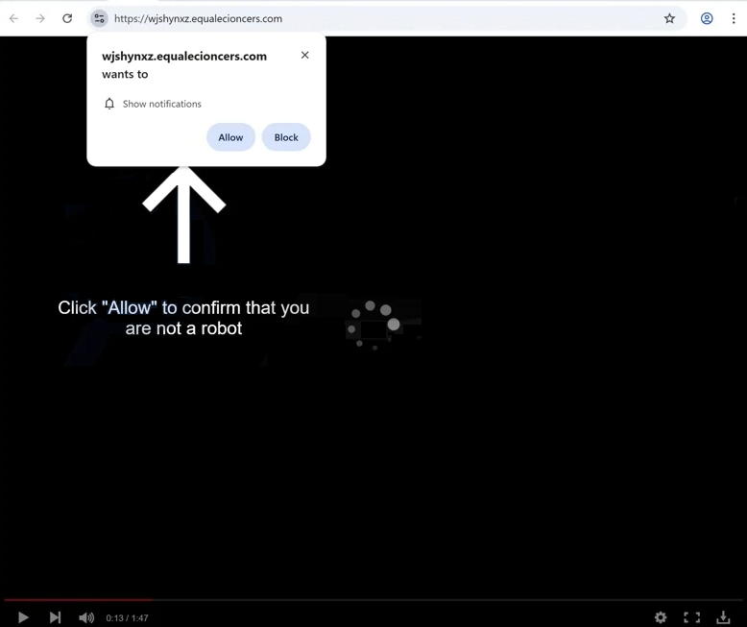Click Allow in the notification prompt
This screenshot has width=747, height=627.
(x=230, y=137)
